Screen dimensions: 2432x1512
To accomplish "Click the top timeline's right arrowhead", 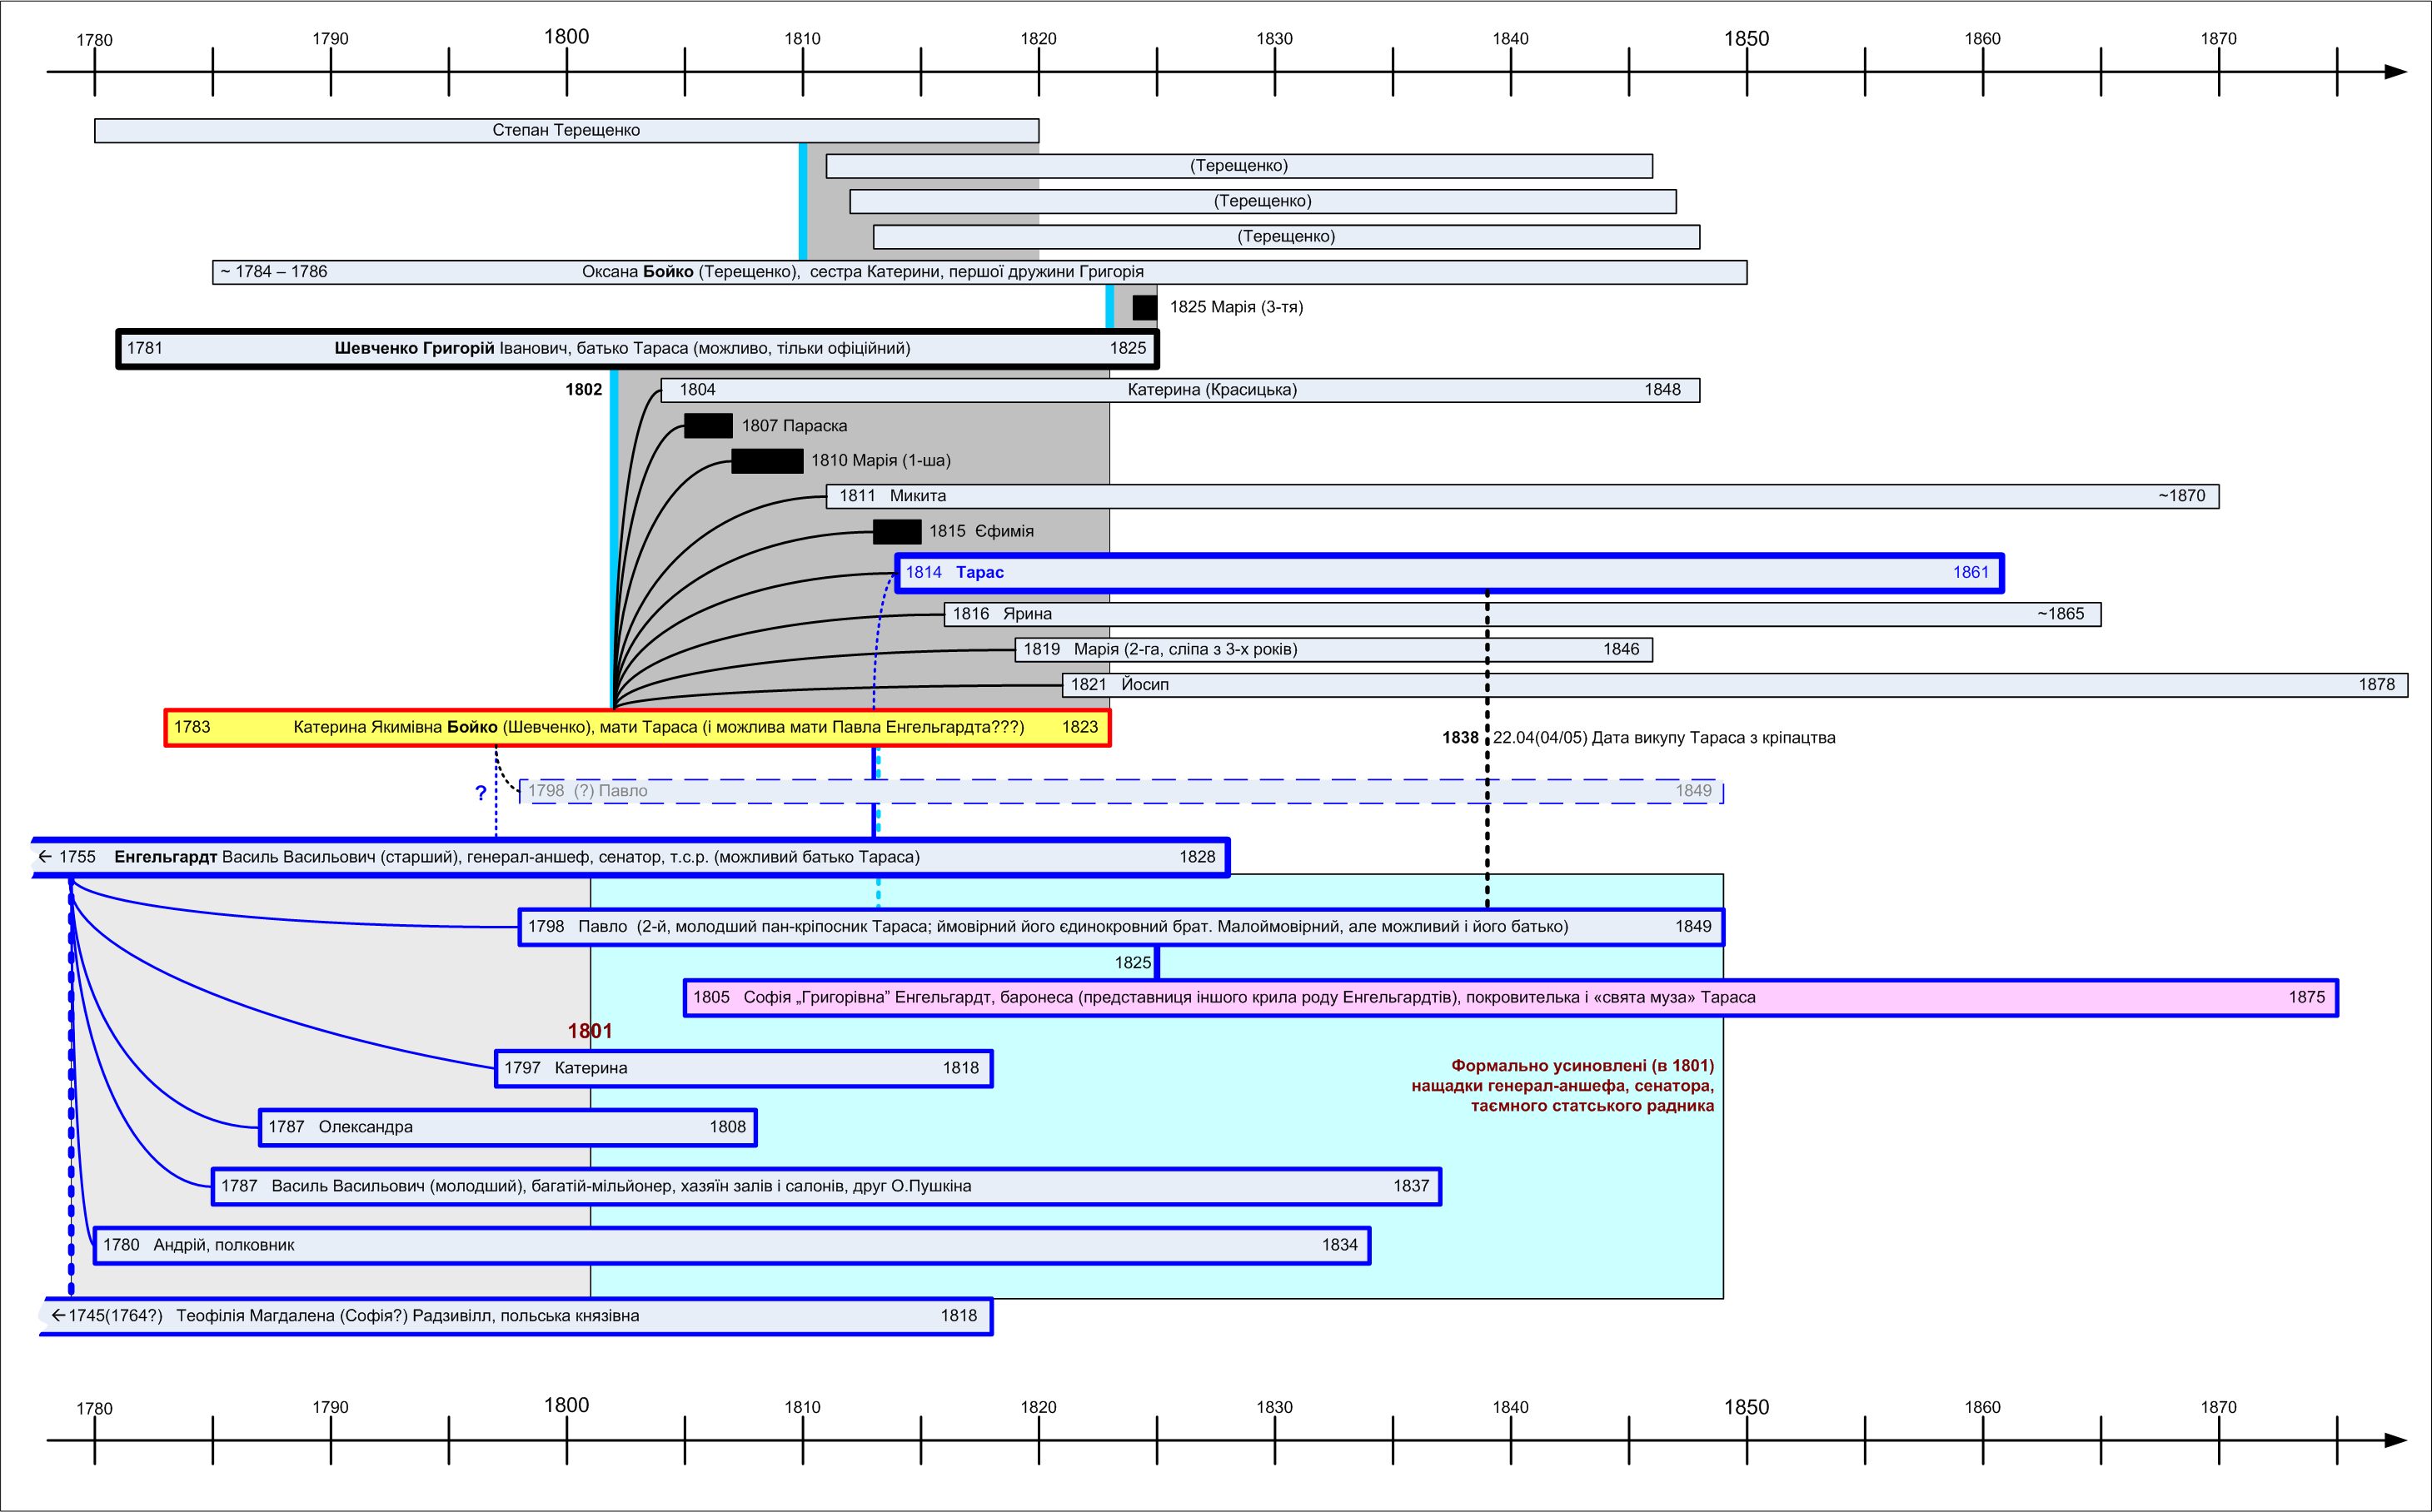I will (2394, 72).
